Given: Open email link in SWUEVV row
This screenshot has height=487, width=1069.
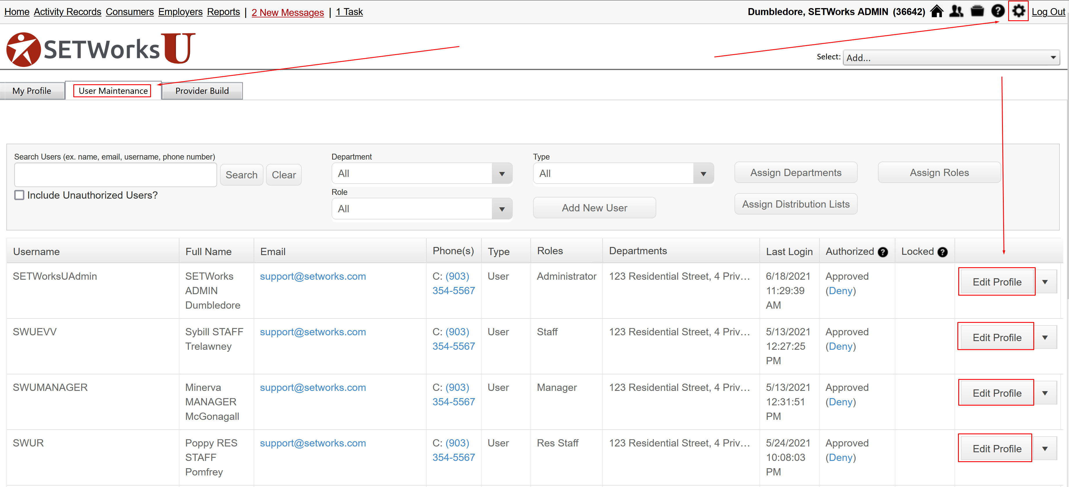Looking at the screenshot, I should coord(313,332).
